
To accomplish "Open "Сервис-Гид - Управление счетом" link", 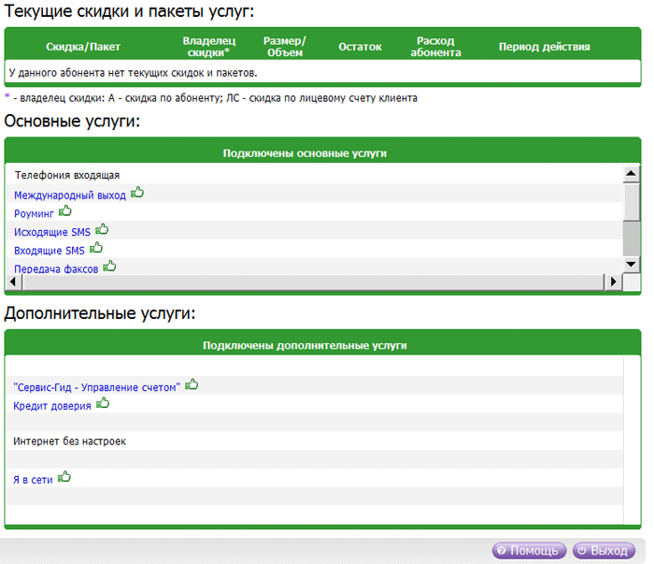I will 97,387.
